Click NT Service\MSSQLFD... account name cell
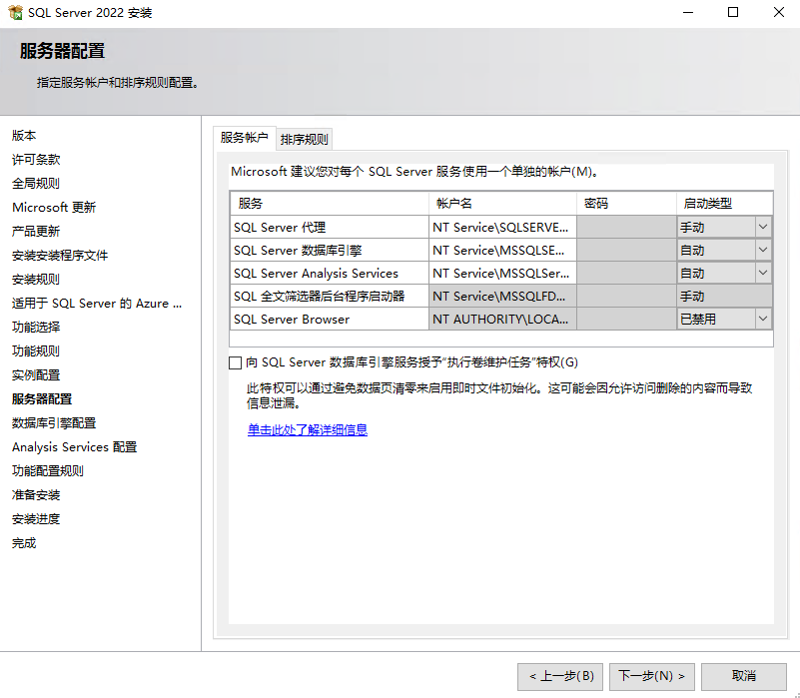The image size is (800, 698). [x=502, y=296]
